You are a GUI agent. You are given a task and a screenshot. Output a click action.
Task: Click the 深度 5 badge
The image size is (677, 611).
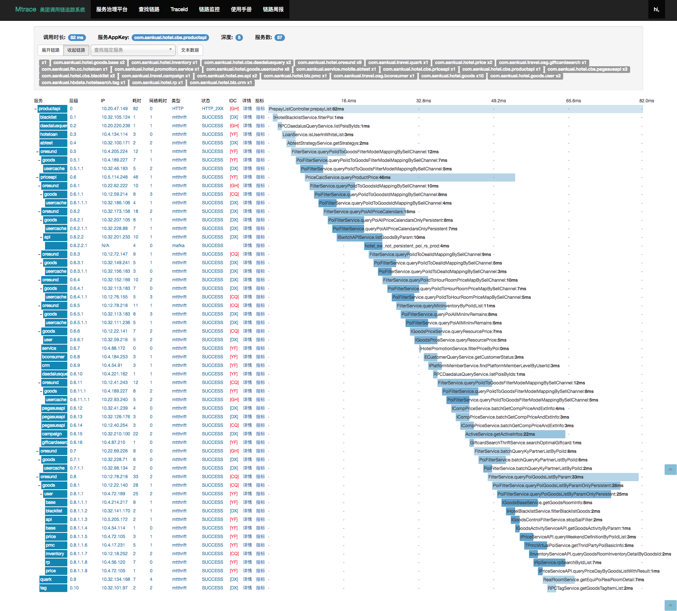coord(239,38)
